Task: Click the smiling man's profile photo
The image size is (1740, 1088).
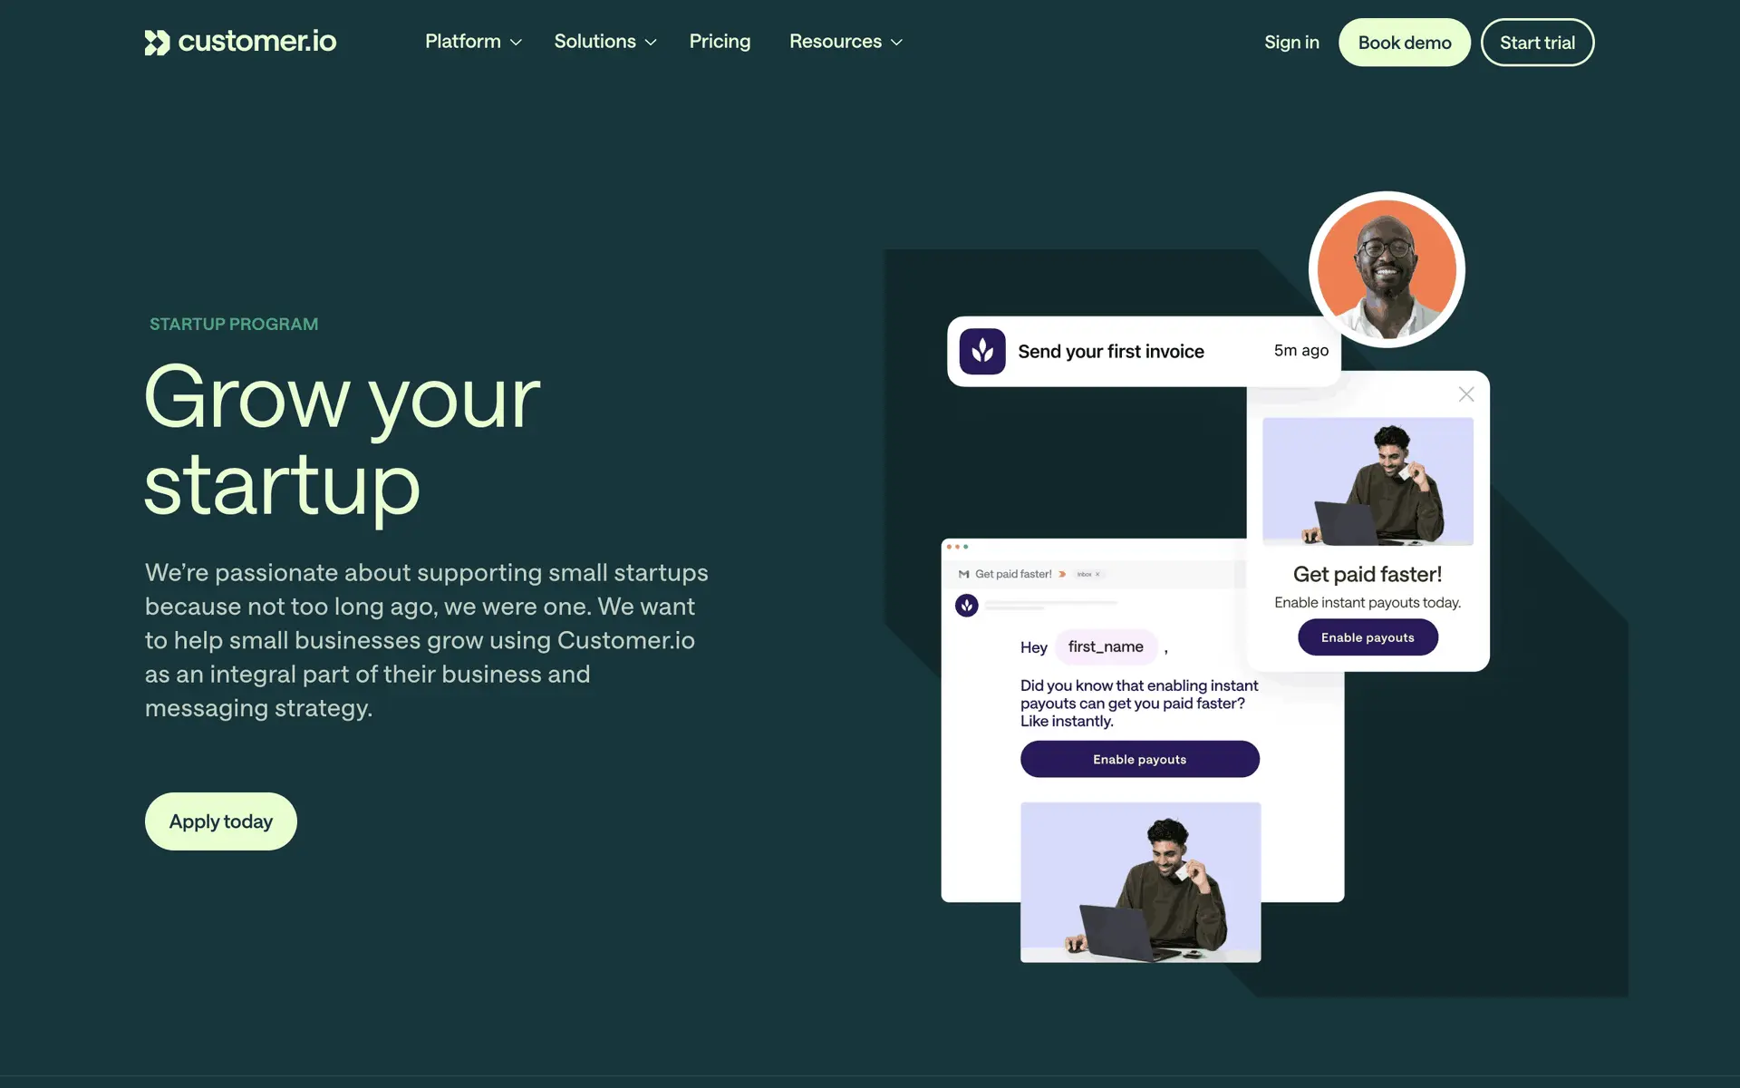Action: click(1387, 269)
